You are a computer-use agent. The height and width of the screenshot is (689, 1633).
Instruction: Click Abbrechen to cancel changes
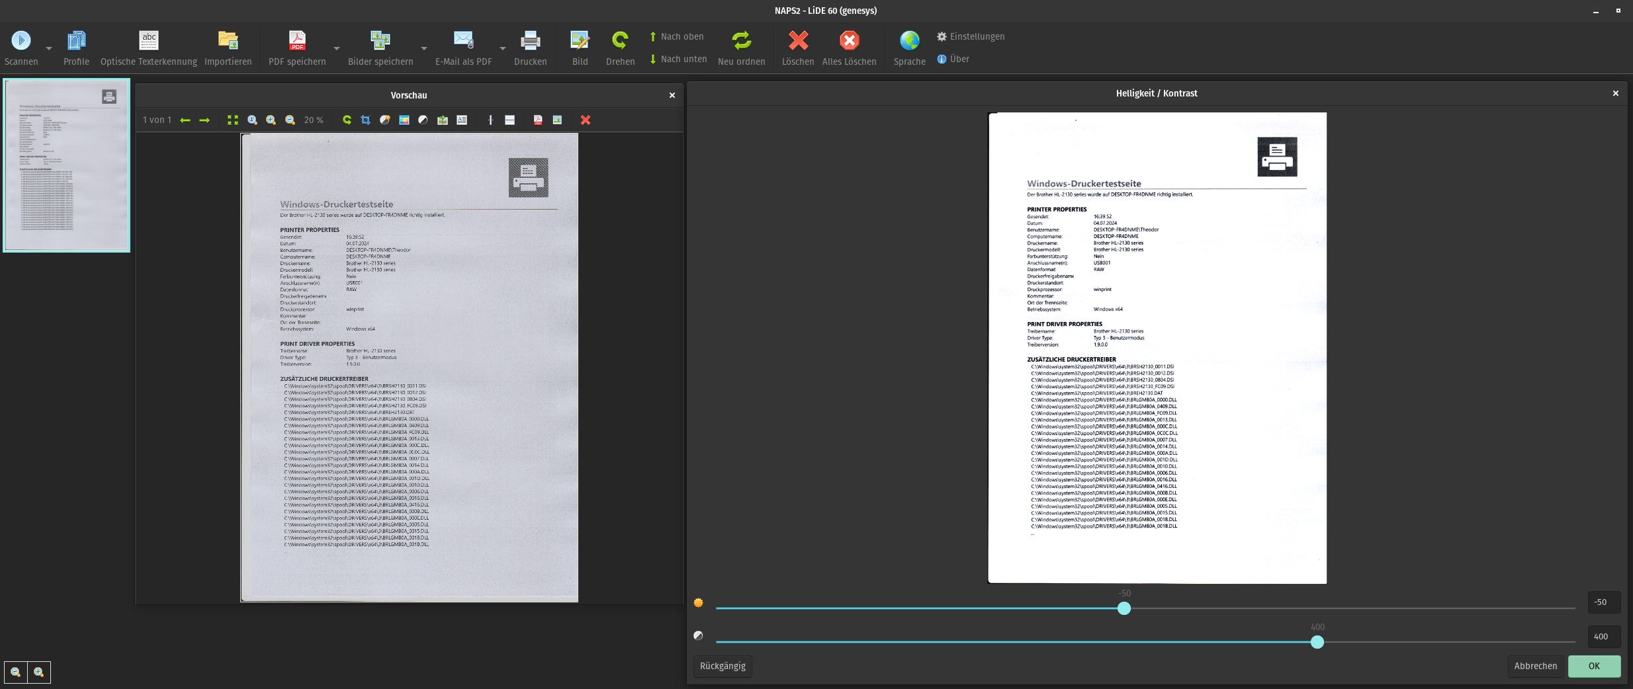tap(1535, 666)
